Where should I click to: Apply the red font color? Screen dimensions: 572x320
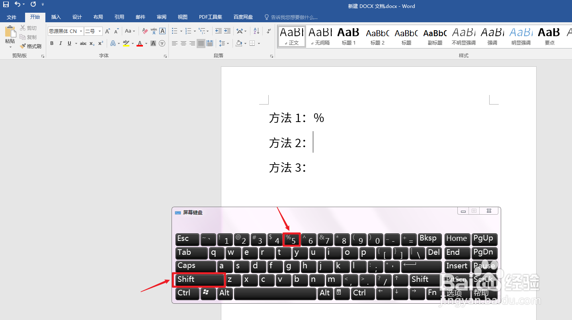pos(140,43)
